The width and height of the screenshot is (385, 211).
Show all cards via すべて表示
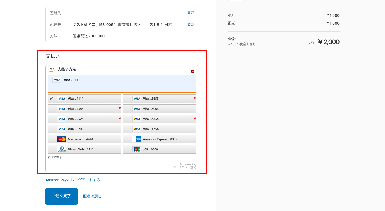coord(55,157)
